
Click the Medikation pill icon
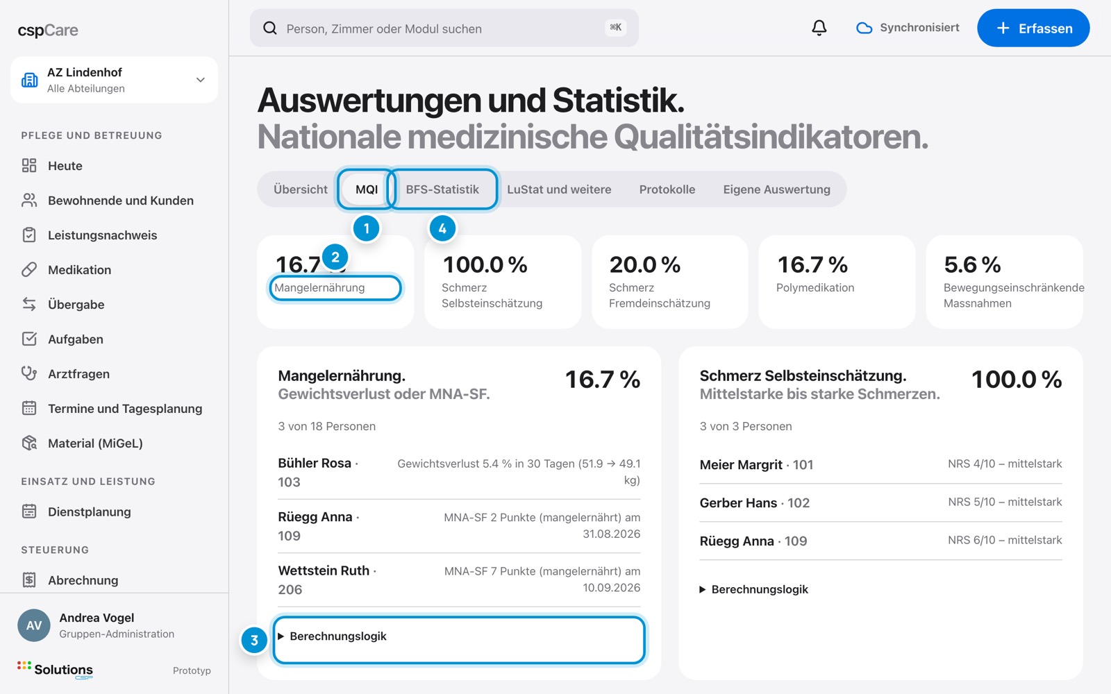click(x=29, y=269)
